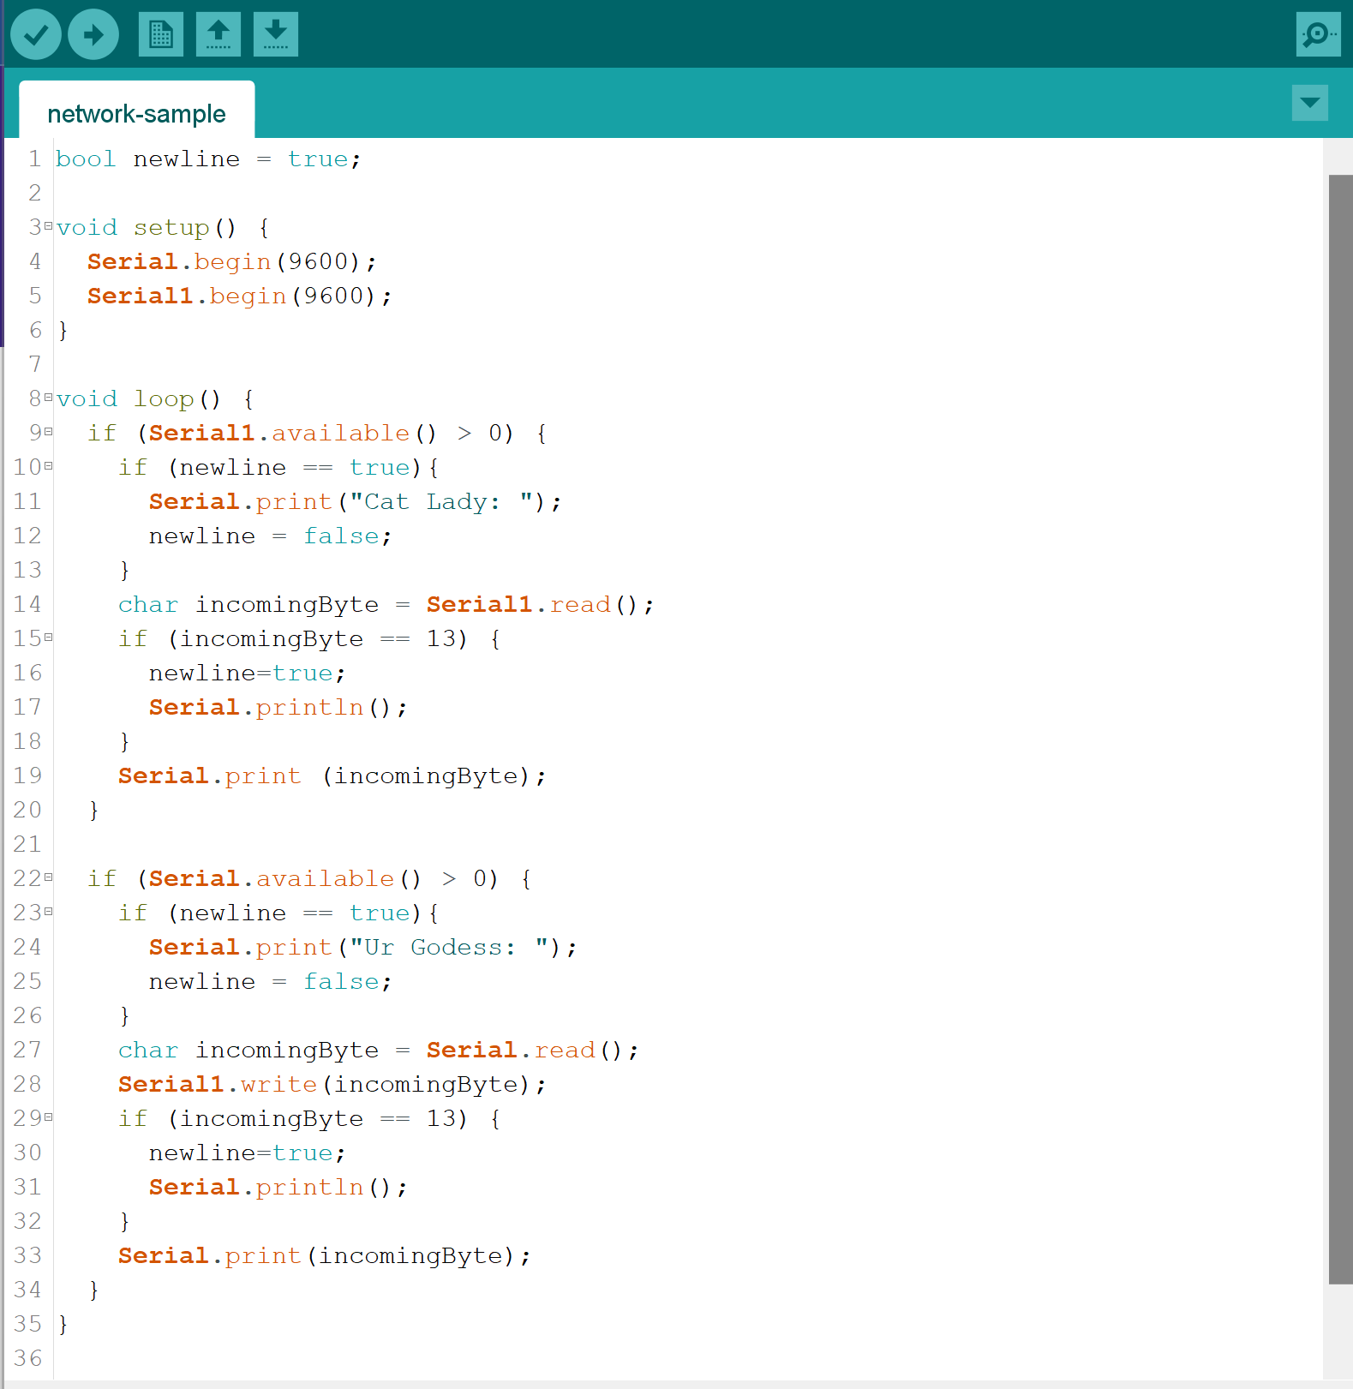Collapse the fold marker on line 9

click(49, 432)
